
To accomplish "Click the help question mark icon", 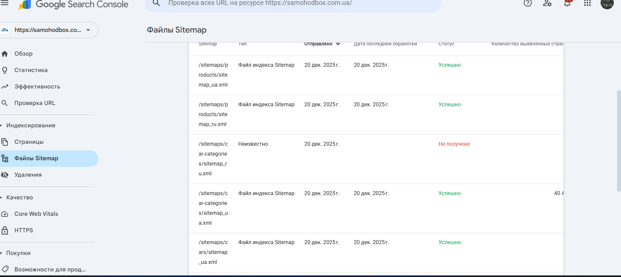I will pyautogui.click(x=528, y=3).
